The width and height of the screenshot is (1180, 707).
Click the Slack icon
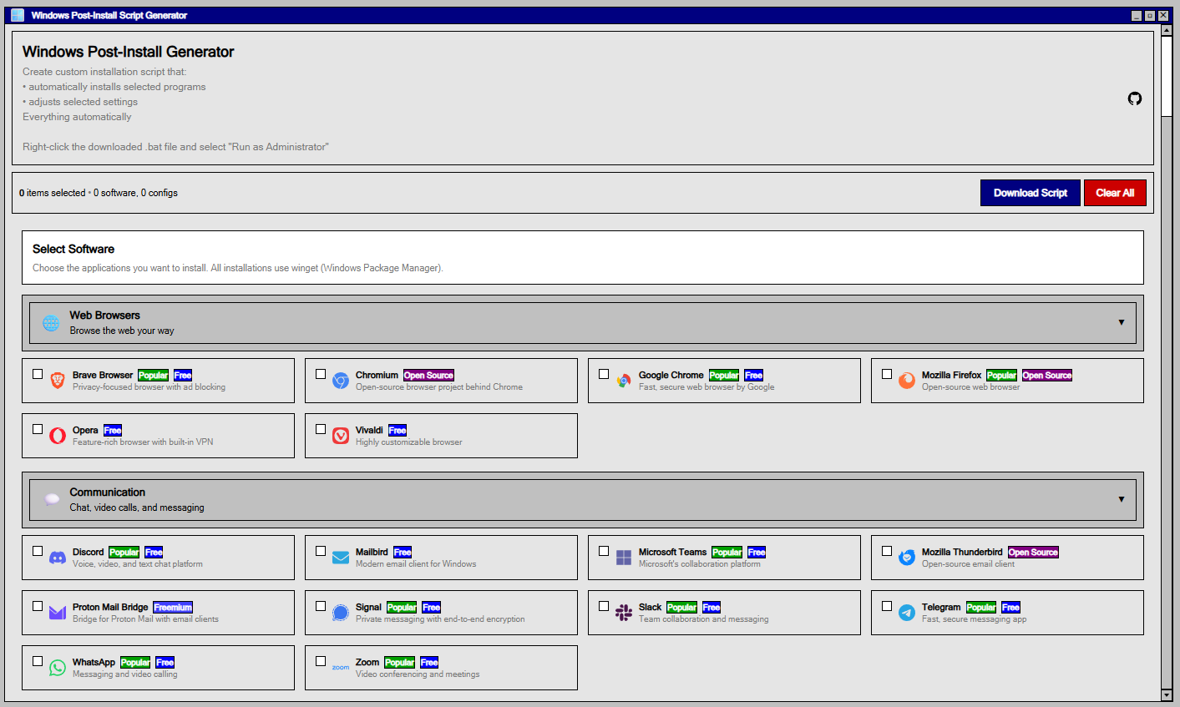(622, 612)
